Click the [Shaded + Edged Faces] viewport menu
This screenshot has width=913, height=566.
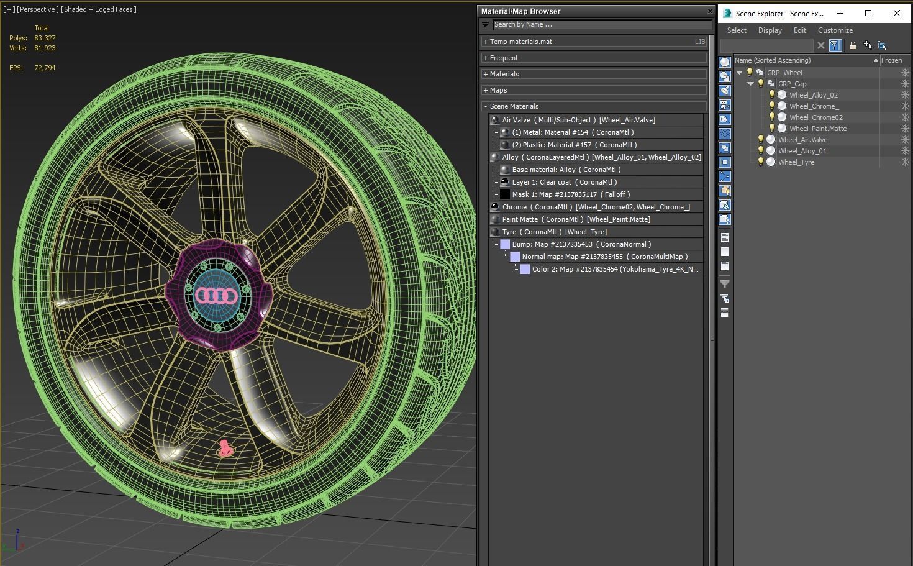[x=99, y=9]
